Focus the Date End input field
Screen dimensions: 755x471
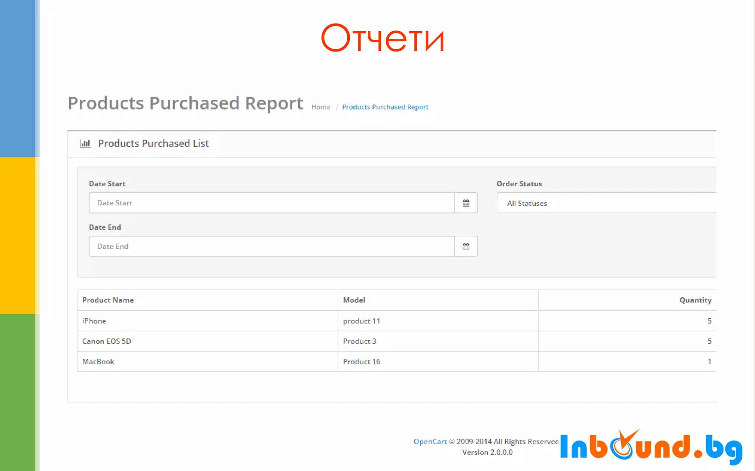point(272,246)
